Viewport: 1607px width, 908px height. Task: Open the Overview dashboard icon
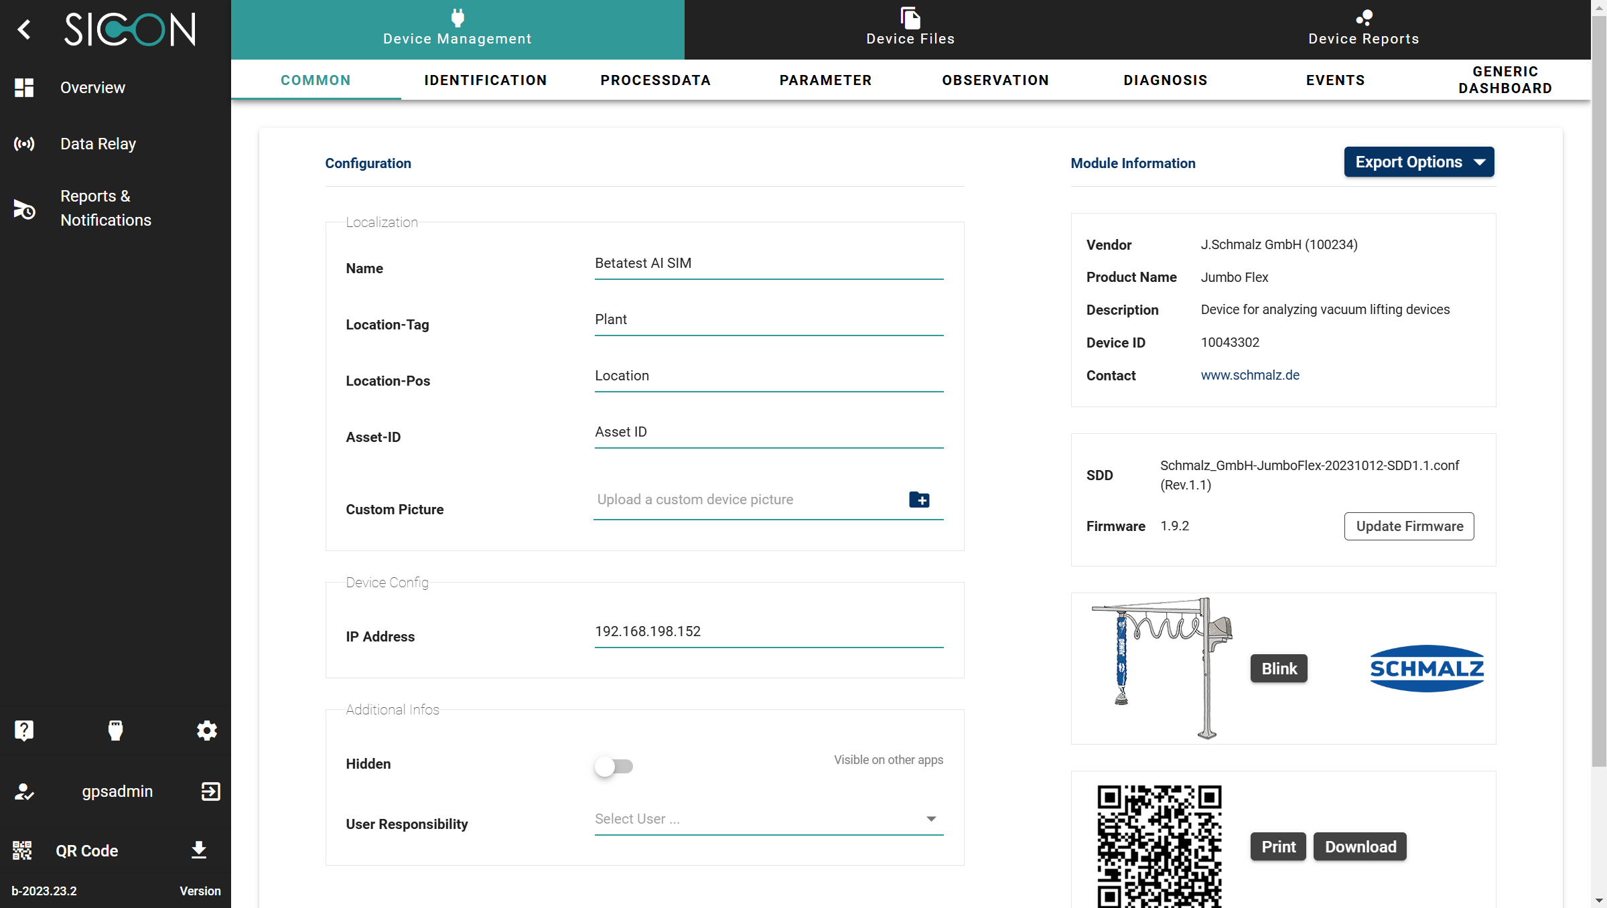coord(24,88)
